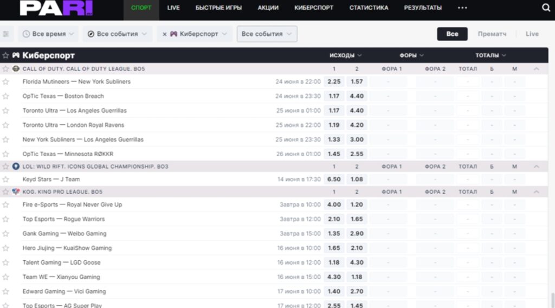This screenshot has width=555, height=308.
Task: Favorite the KOG King Pro League star
Action: pyautogui.click(x=5, y=192)
